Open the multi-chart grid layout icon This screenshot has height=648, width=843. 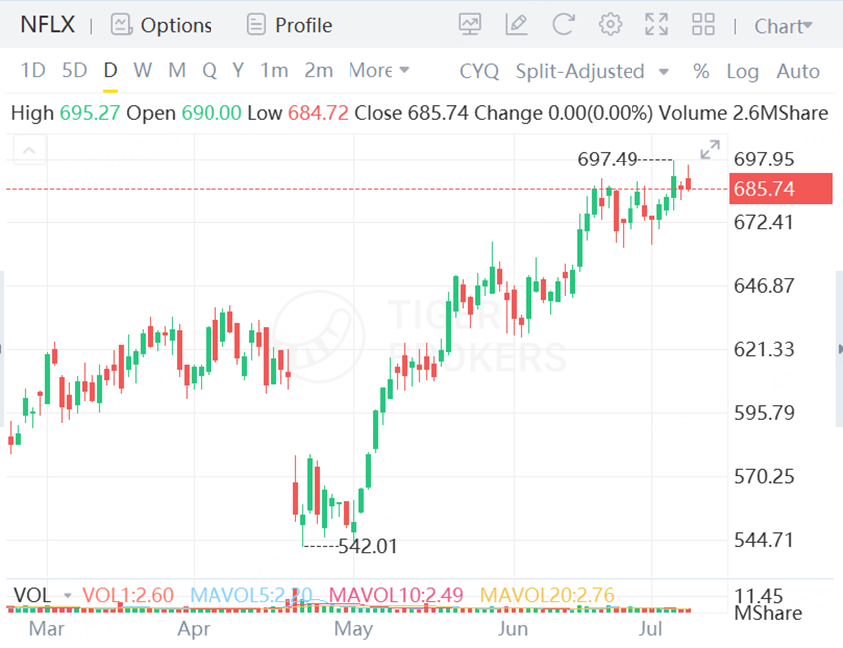[x=703, y=25]
